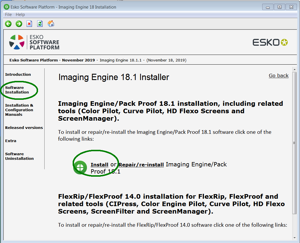Click the Esko Software Platform logo
Screen dimensions: 300x243
(x=34, y=42)
